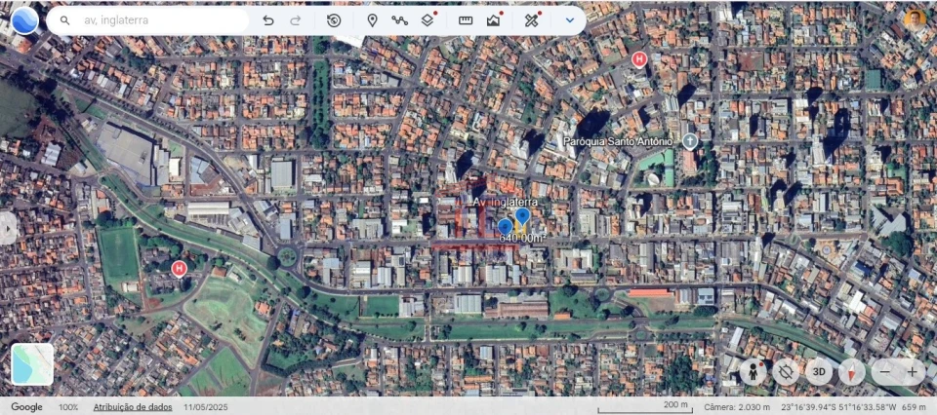Zoom out with the minus button
The width and height of the screenshot is (937, 415).
[x=884, y=371]
